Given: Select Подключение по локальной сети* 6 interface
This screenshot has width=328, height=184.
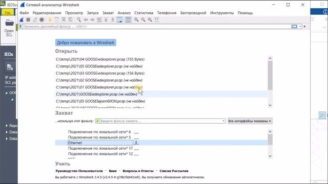Looking at the screenshot, I should [x=99, y=132].
